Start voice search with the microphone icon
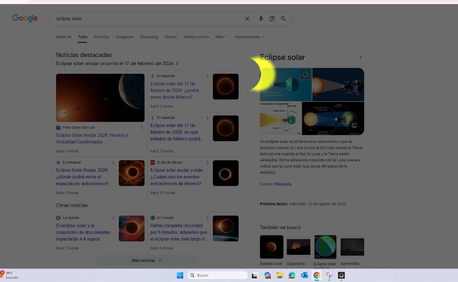Image resolution: width=458 pixels, height=282 pixels. coord(261,19)
